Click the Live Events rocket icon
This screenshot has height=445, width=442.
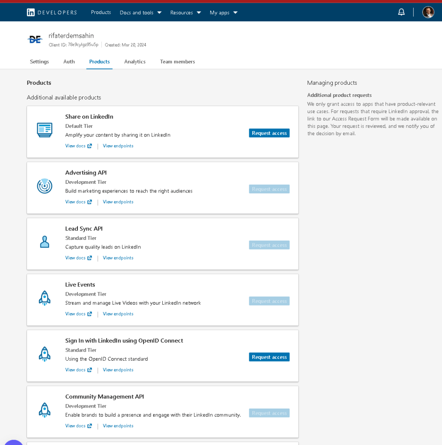(45, 298)
